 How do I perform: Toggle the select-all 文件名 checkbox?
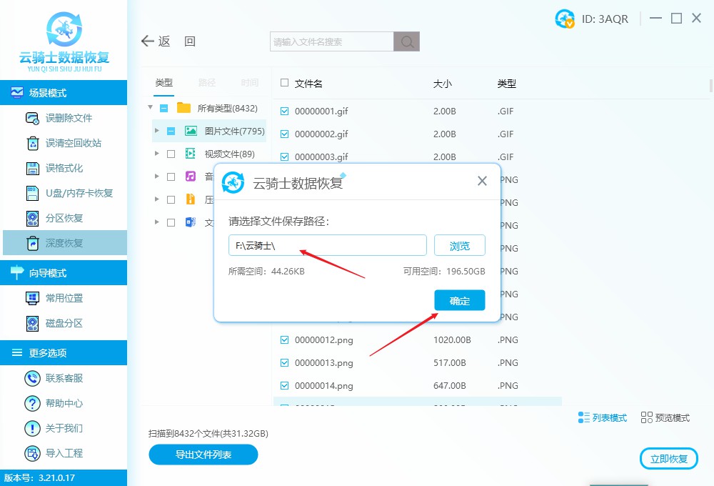point(285,82)
